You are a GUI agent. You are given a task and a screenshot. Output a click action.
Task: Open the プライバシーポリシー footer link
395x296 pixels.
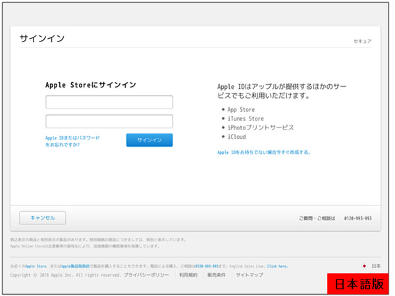tap(146, 275)
